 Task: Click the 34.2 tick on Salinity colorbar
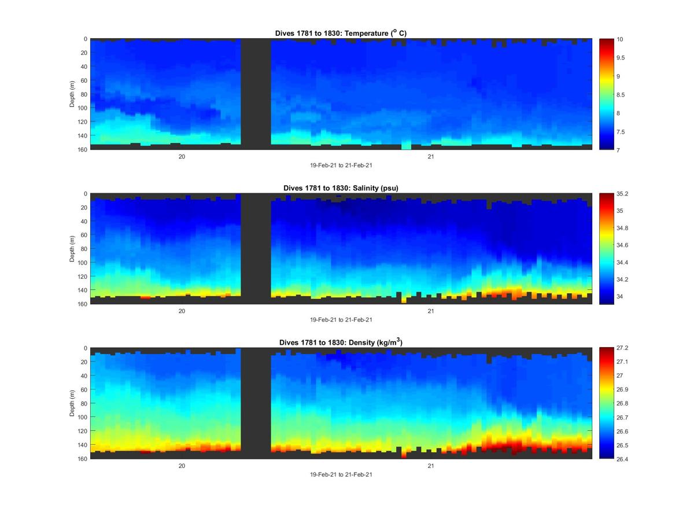tap(622, 279)
